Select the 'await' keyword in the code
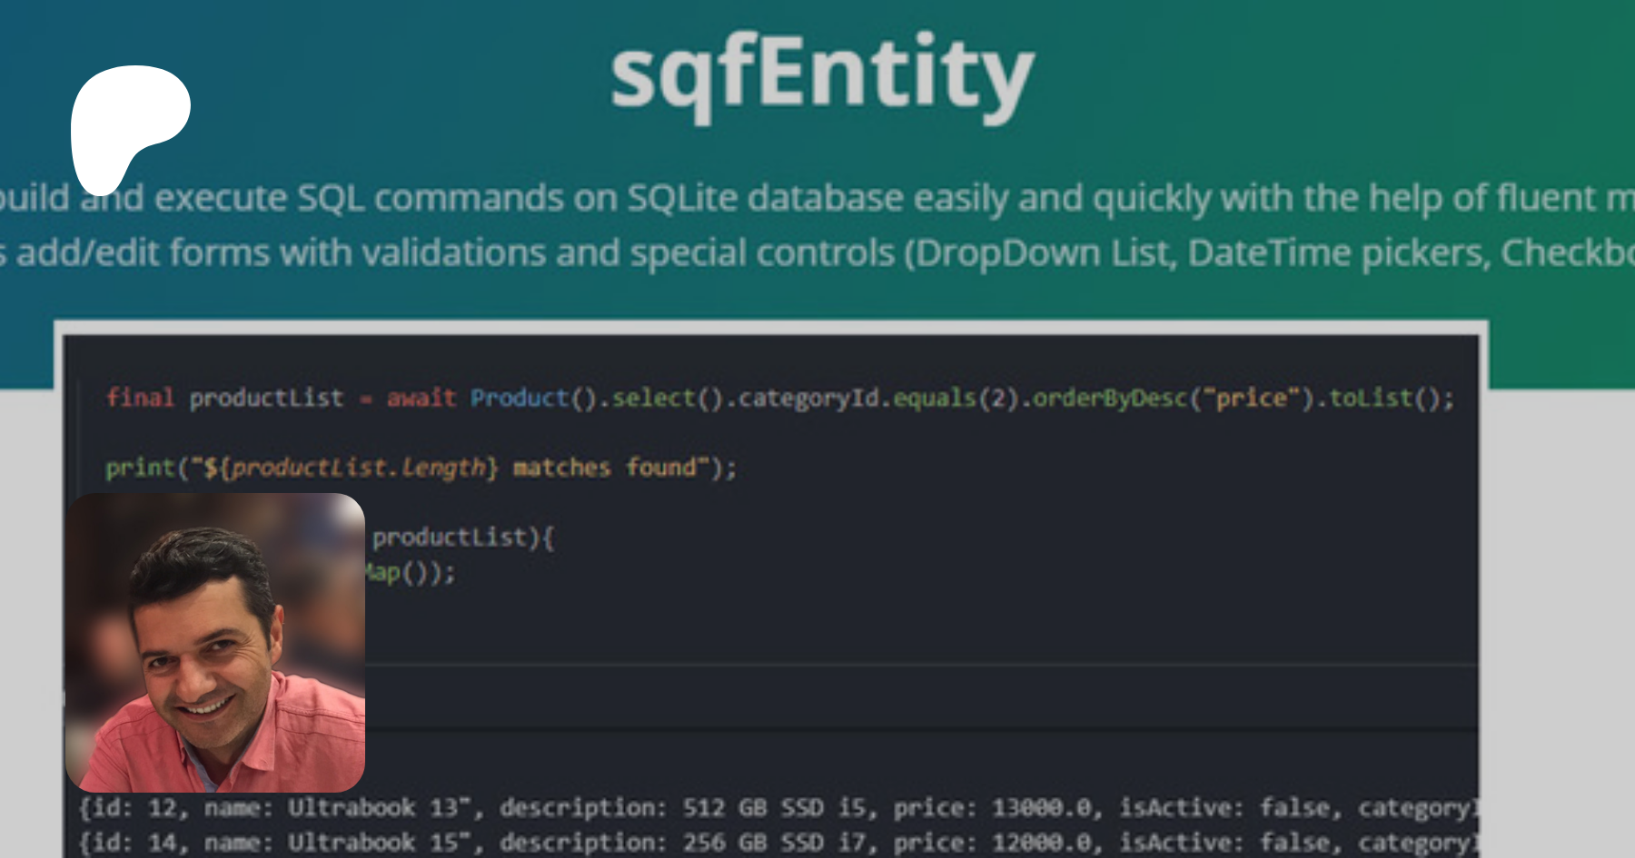 [x=421, y=398]
